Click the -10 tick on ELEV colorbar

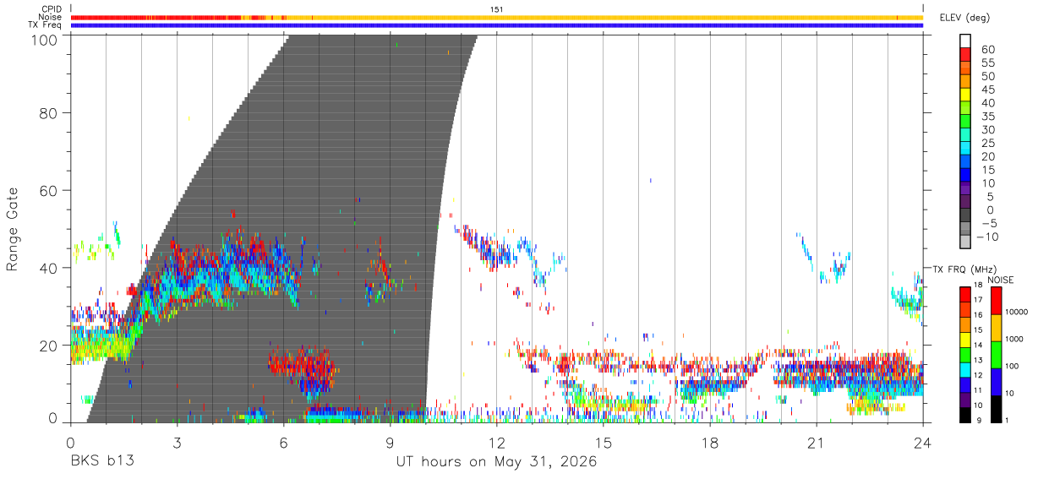[x=987, y=237]
